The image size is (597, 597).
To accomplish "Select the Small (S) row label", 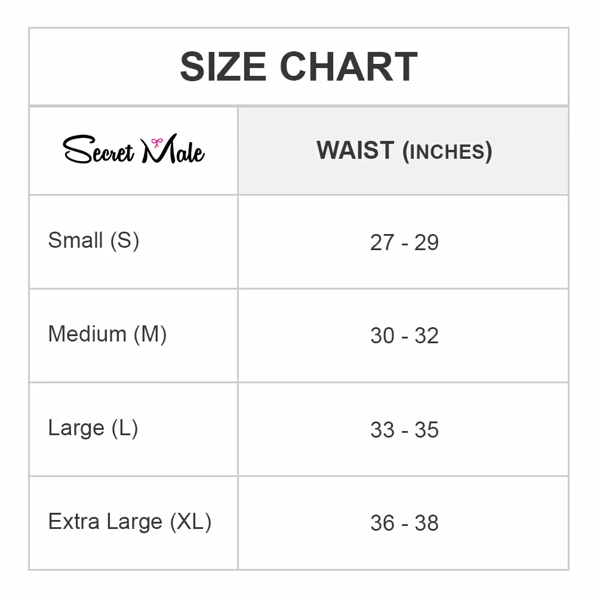I will [x=94, y=240].
